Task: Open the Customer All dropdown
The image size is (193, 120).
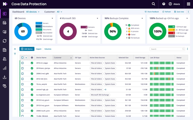Action: coord(60,12)
